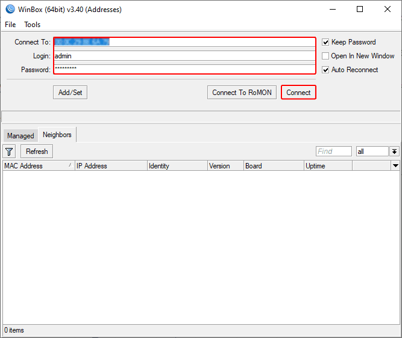Click the Connect To address field
Image resolution: width=402 pixels, height=338 pixels.
tap(184, 42)
